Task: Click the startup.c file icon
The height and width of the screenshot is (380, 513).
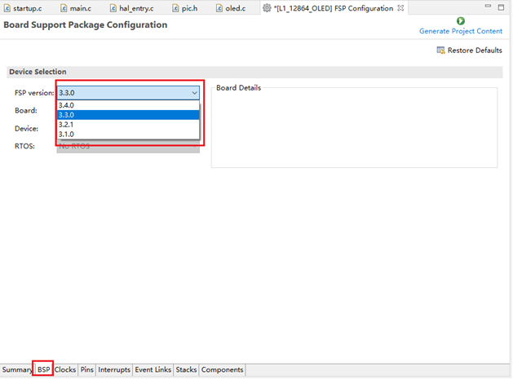Action: (x=7, y=8)
